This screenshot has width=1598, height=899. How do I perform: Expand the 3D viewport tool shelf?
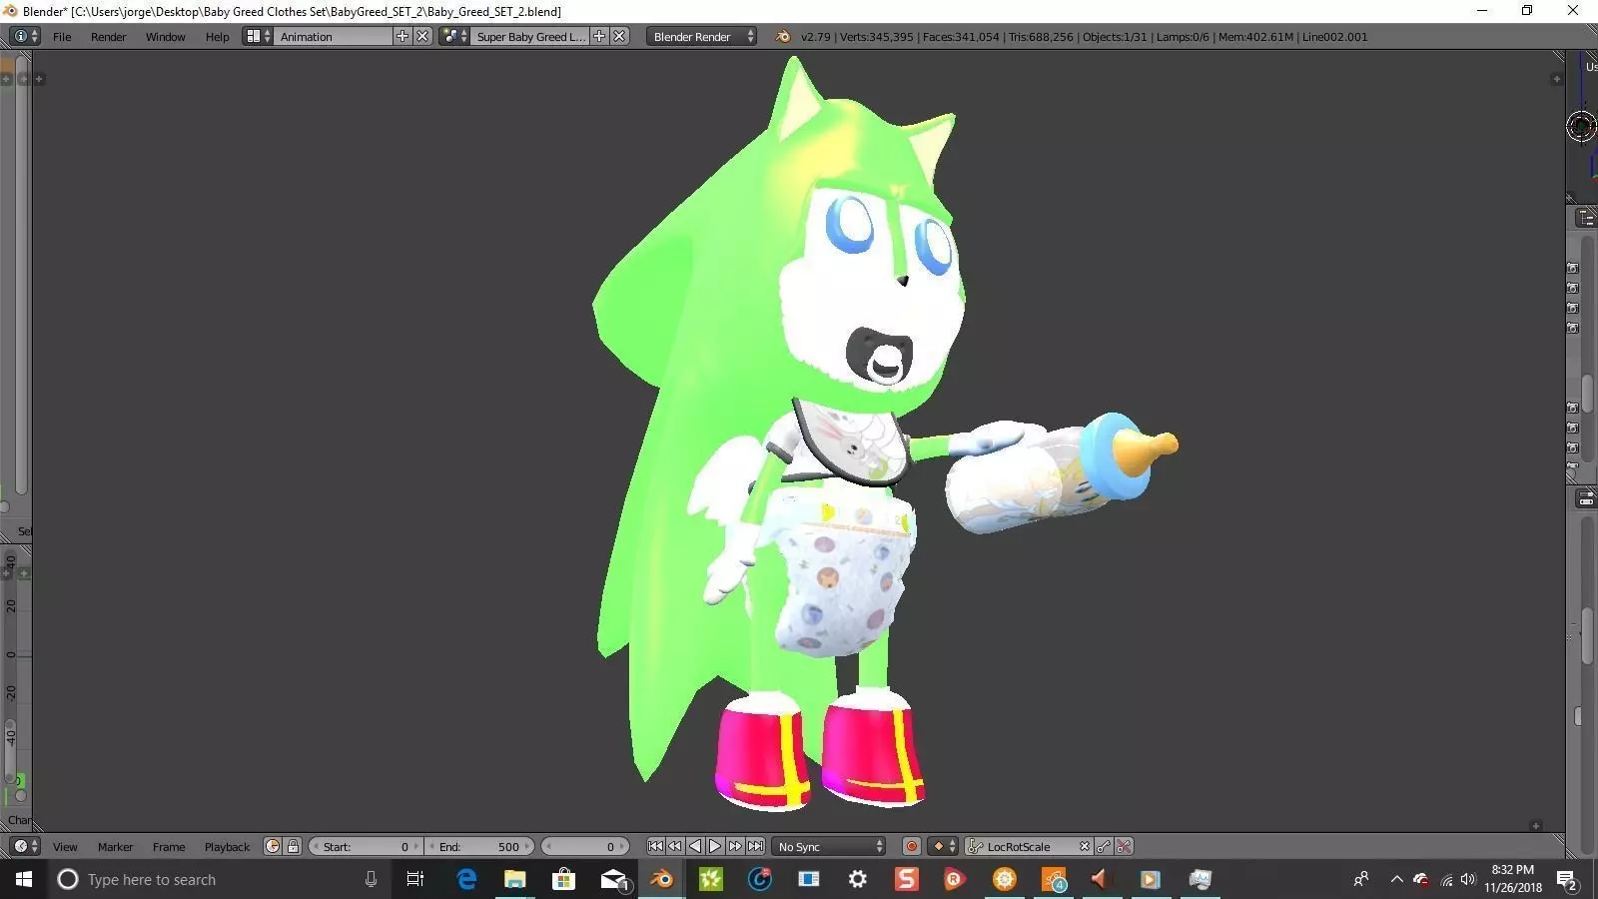pos(39,79)
